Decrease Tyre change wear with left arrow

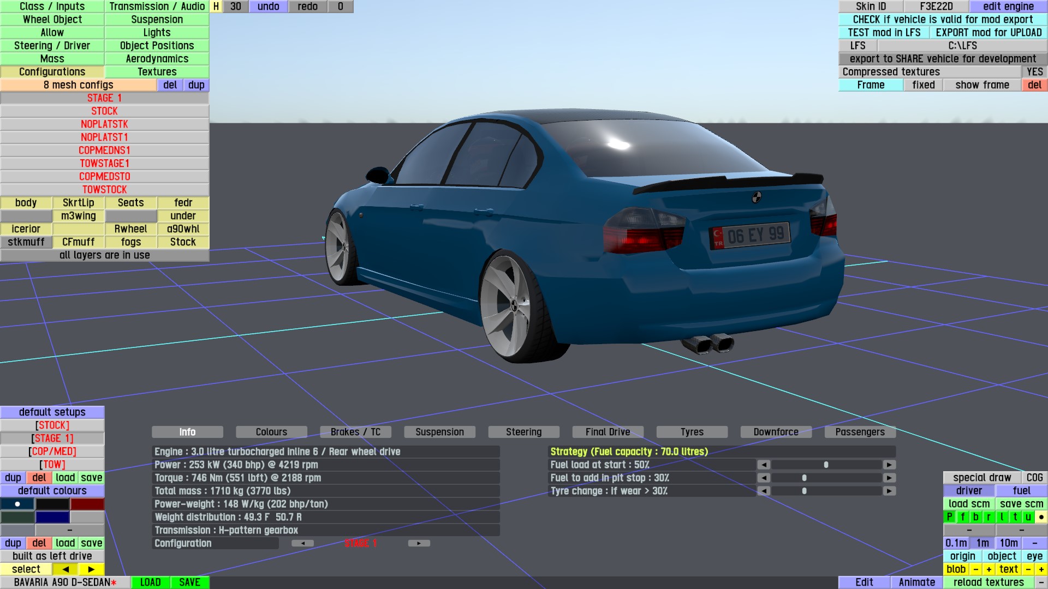click(764, 491)
